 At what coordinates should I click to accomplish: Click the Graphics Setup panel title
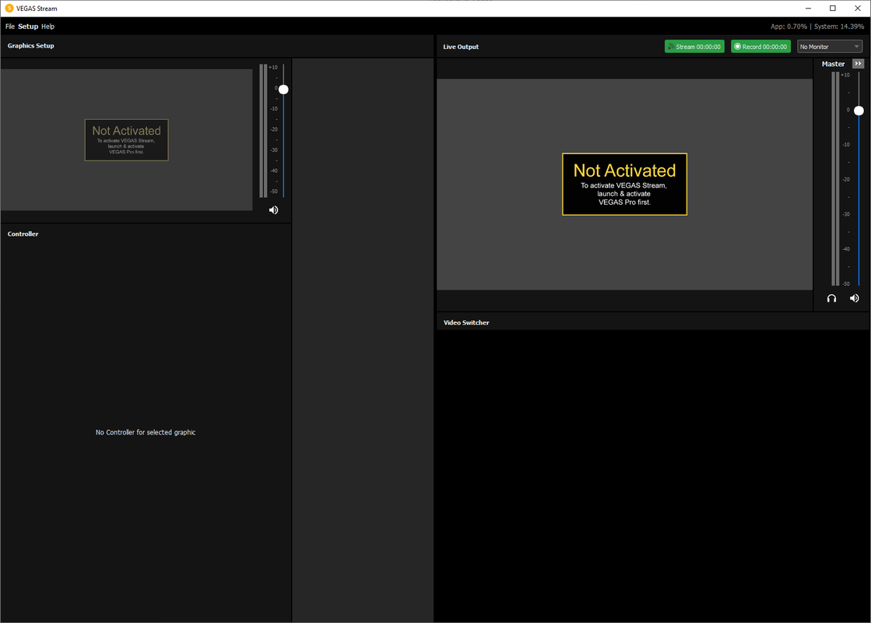30,46
